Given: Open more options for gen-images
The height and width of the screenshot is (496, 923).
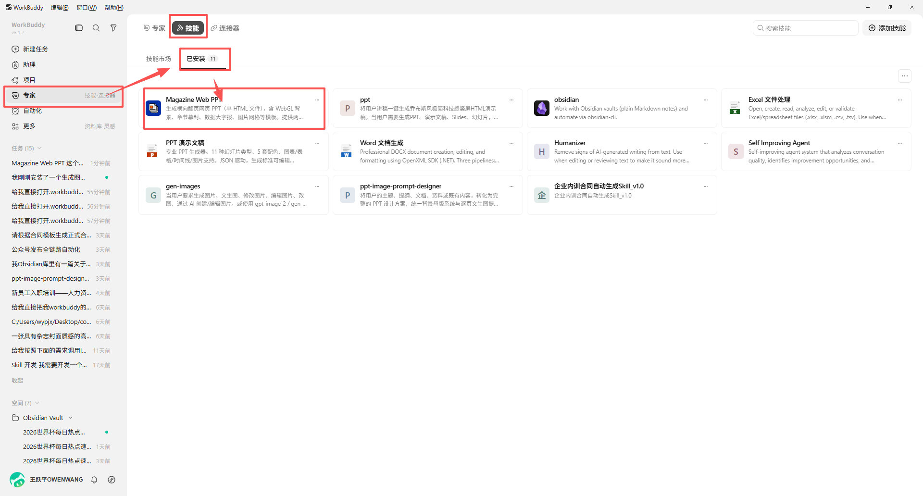Looking at the screenshot, I should [317, 186].
